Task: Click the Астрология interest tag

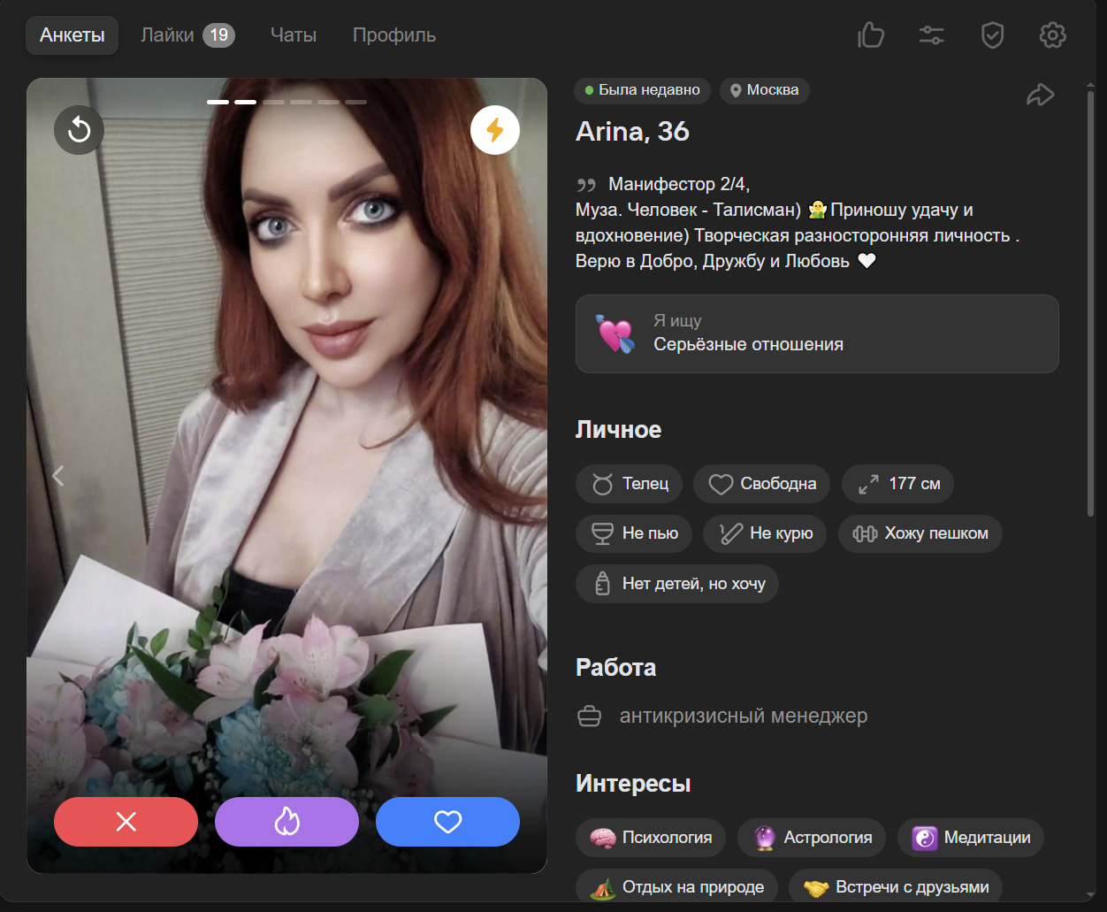Action: point(811,838)
